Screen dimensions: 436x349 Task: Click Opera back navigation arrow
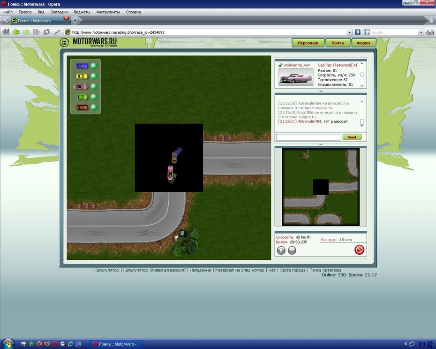16,32
